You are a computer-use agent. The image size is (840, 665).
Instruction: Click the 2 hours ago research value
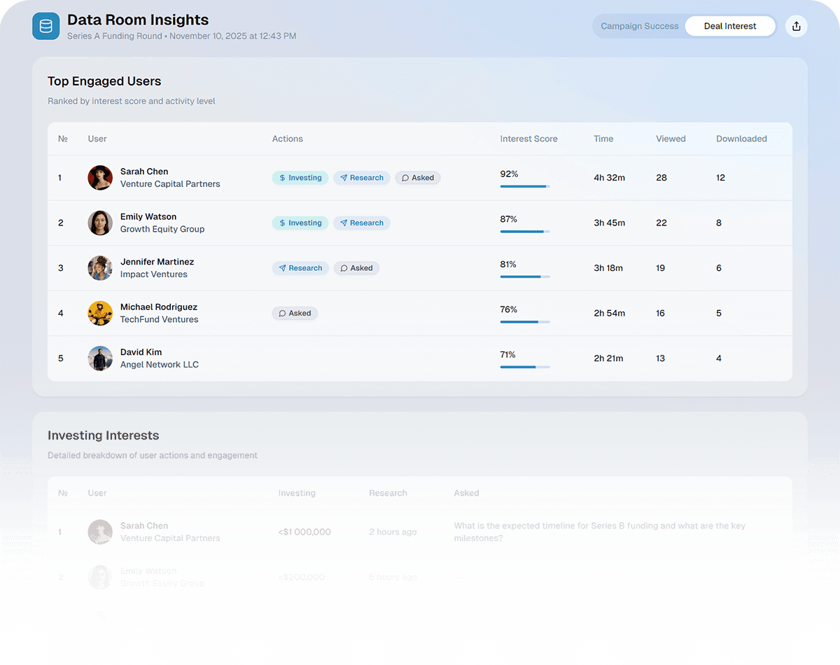click(393, 532)
